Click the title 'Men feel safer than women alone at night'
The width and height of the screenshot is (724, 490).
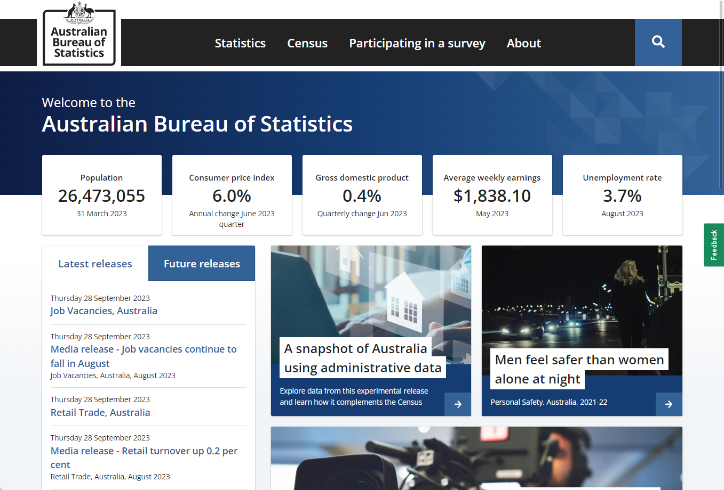click(579, 369)
